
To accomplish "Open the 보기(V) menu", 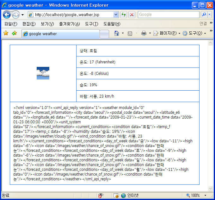I will (x=47, y=24).
